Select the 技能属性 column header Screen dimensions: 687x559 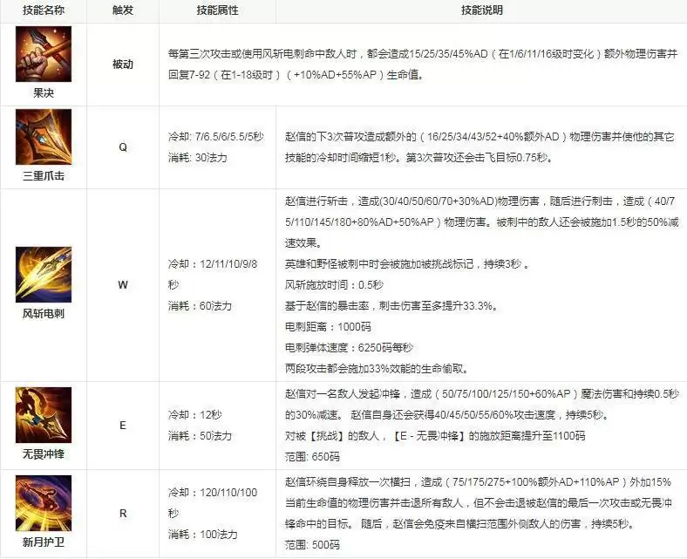pos(218,11)
